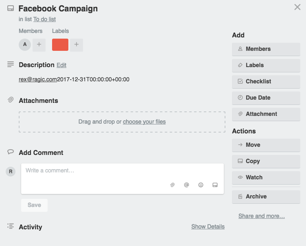
Task: Click member avatar A
Action: click(x=25, y=45)
